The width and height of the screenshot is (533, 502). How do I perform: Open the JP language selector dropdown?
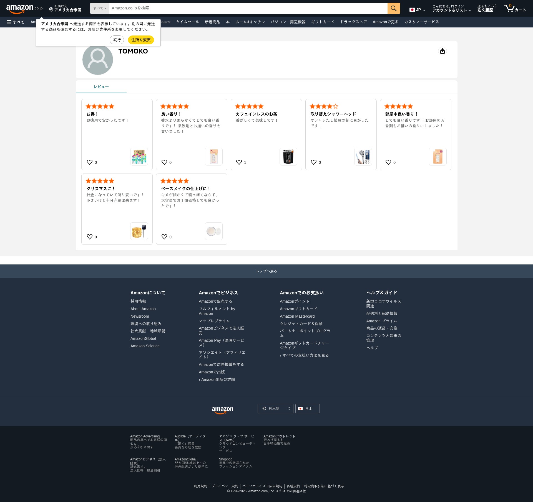tap(417, 10)
